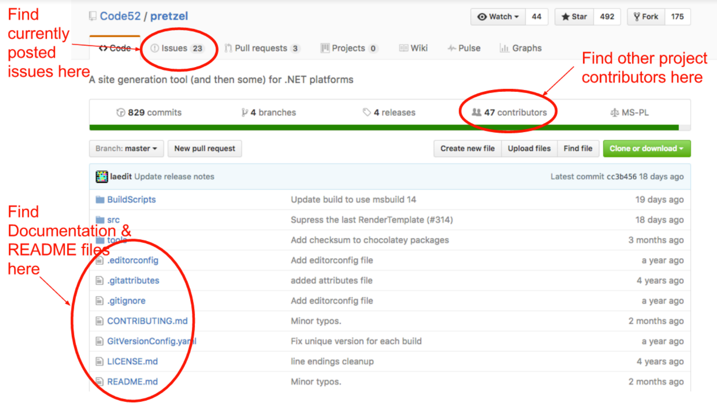Click the Star icon to star pretzel
The height and width of the screenshot is (408, 717).
[x=565, y=17]
